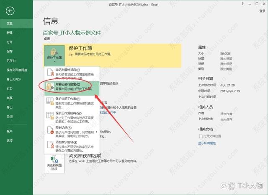Screen dimensions: 268x195
Task: Click 保护当前工作表 menu icon
Action: tap(50, 102)
